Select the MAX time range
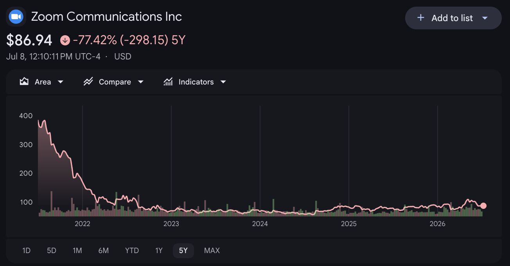The height and width of the screenshot is (266, 510). pyautogui.click(x=212, y=250)
